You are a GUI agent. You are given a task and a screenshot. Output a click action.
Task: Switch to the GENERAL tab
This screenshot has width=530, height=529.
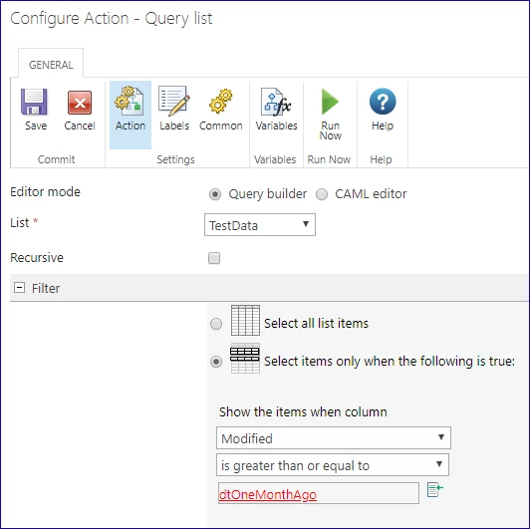(51, 64)
